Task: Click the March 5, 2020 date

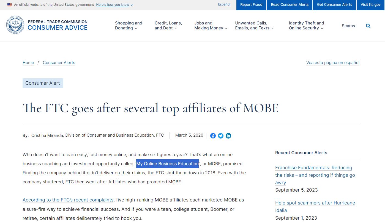Action: point(189,135)
